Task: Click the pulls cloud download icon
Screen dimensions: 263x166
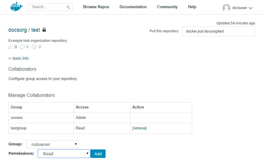Action: point(34,47)
